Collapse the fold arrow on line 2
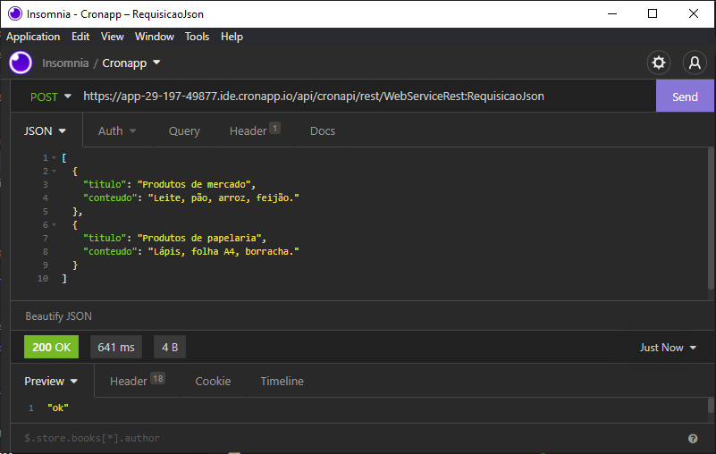 (54, 172)
